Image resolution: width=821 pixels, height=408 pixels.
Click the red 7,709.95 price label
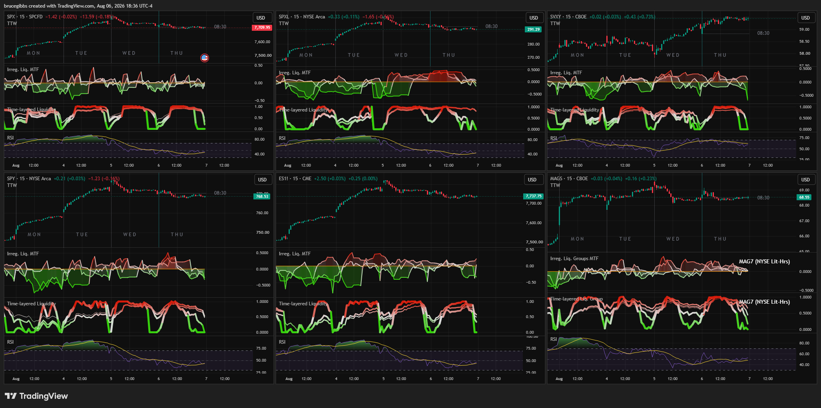[x=262, y=28]
